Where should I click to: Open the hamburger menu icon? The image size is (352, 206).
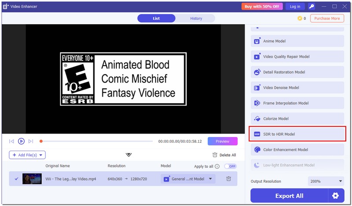(323, 7)
